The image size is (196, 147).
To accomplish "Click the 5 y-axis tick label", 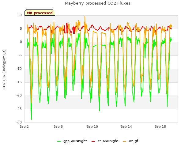I will [21, 28].
